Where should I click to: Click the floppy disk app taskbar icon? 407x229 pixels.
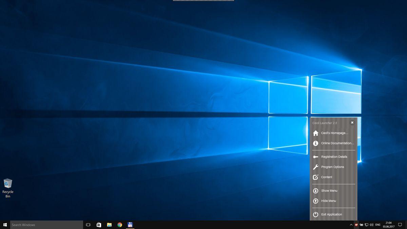(x=130, y=225)
